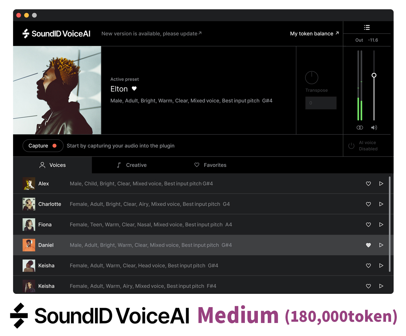Toggle the AI voice power button
The width and height of the screenshot is (406, 336).
click(351, 146)
